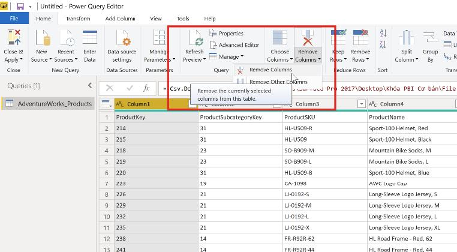Image resolution: width=457 pixels, height=252 pixels.
Task: Expand the Remove Rows dropdown arrow
Action: coord(367,59)
